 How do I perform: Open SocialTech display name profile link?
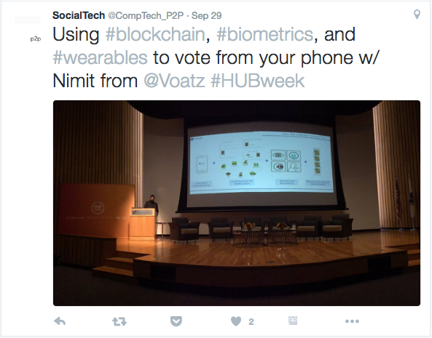(x=79, y=15)
